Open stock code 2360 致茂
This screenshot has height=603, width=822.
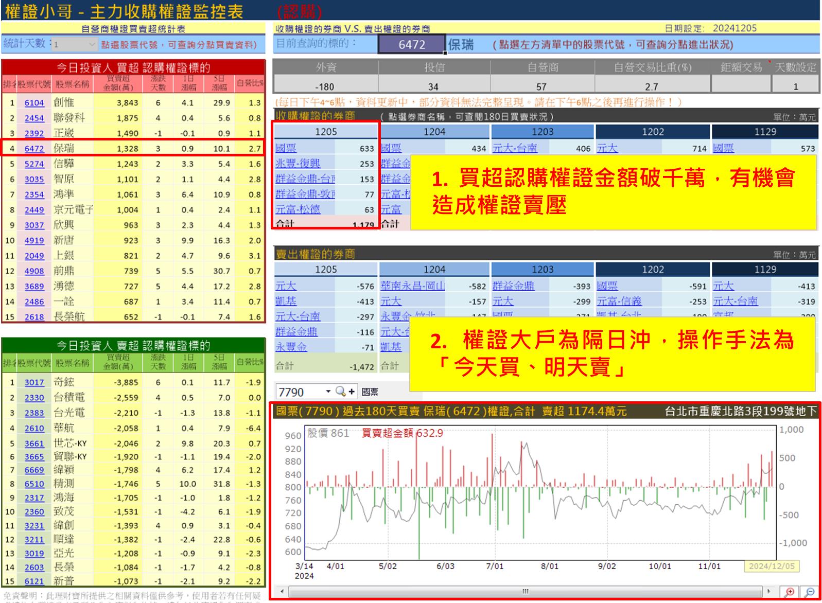coord(34,512)
